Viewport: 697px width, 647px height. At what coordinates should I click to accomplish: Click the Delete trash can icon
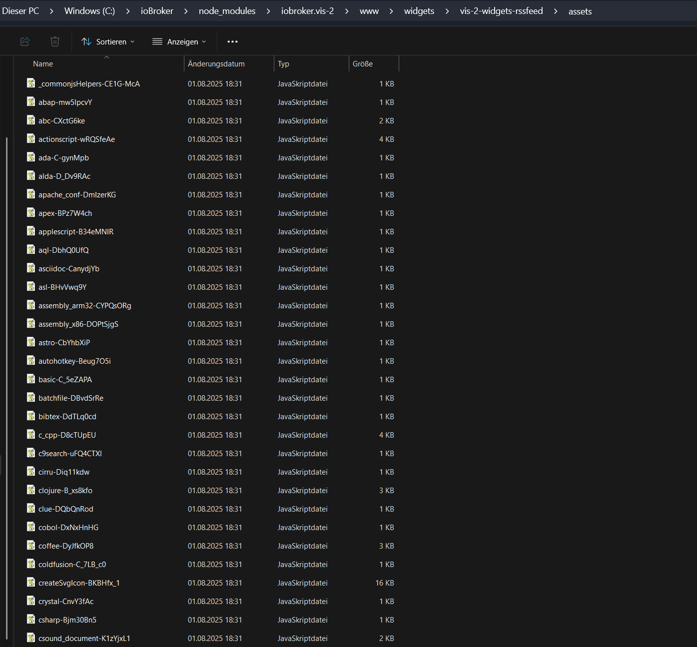(55, 42)
